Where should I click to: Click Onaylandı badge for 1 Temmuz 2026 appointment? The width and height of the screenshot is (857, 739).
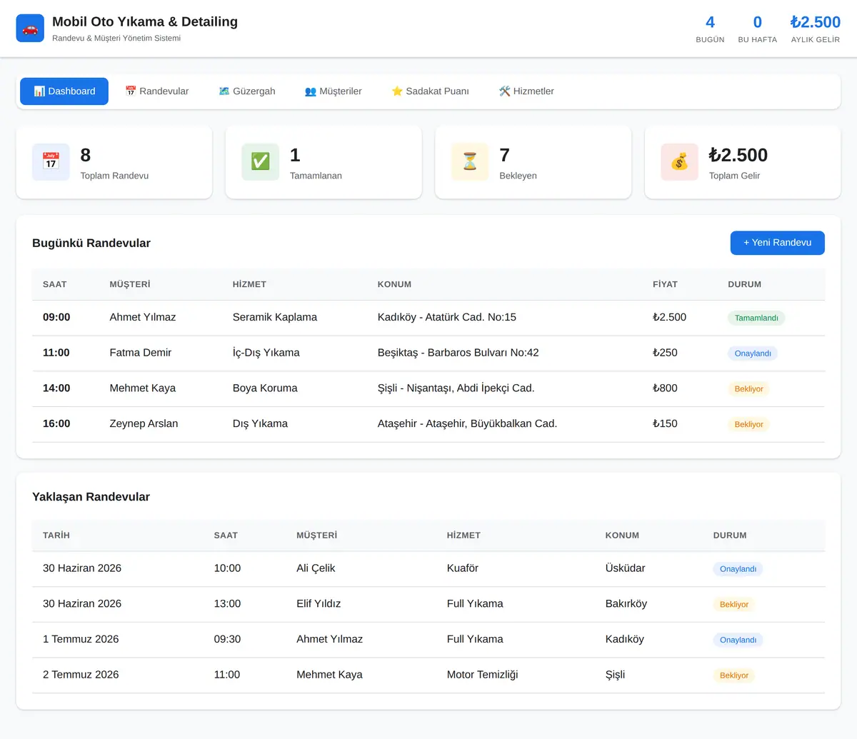coord(738,640)
